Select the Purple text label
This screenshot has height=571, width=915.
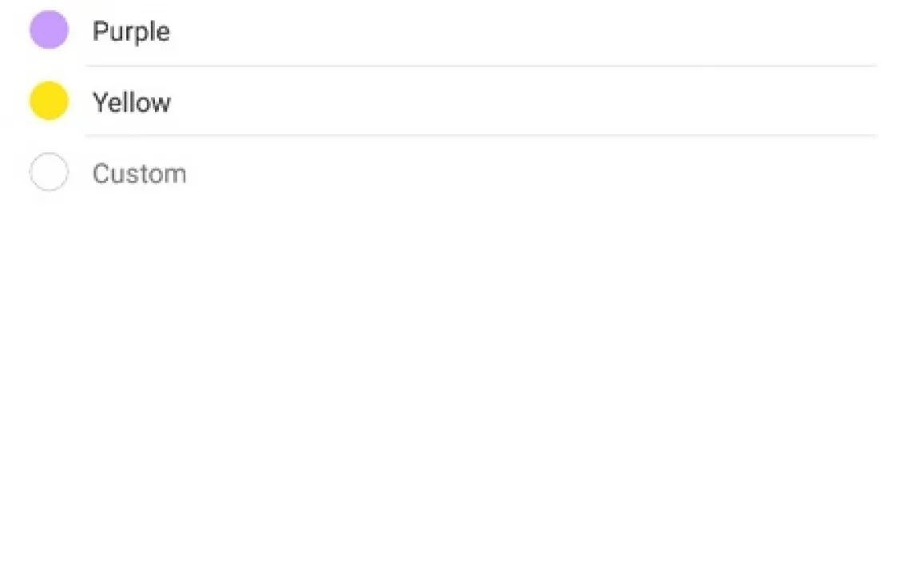pos(131,32)
